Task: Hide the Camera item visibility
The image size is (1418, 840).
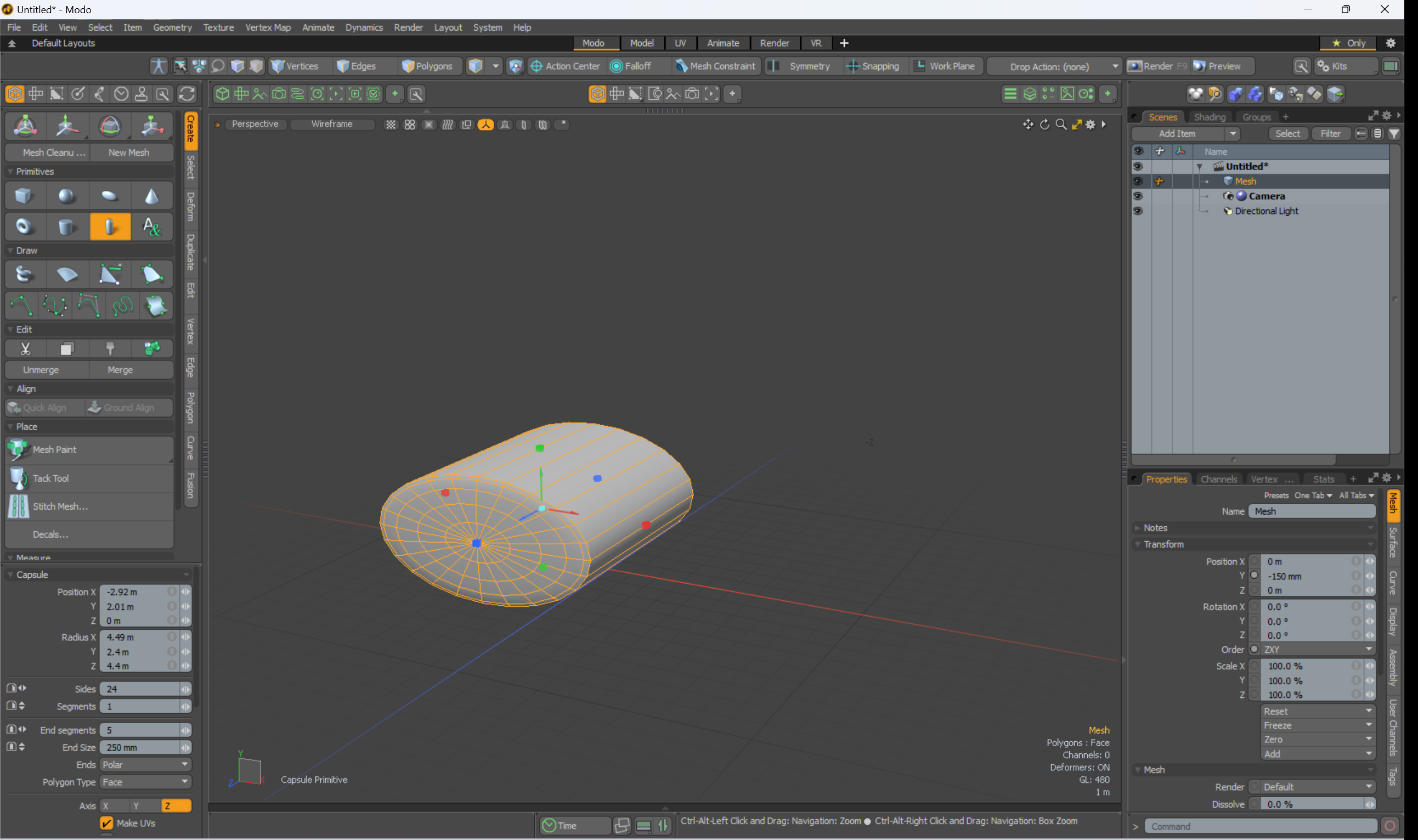Action: tap(1138, 196)
